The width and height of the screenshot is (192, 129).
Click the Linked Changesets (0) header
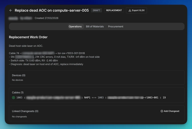click(25, 111)
